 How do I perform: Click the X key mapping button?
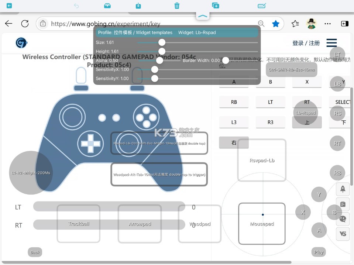click(307, 82)
